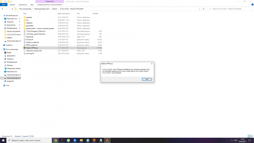This screenshot has width=254, height=143.
Task: Select the readme_credits.rtf file icon
Action: (x=25, y=42)
